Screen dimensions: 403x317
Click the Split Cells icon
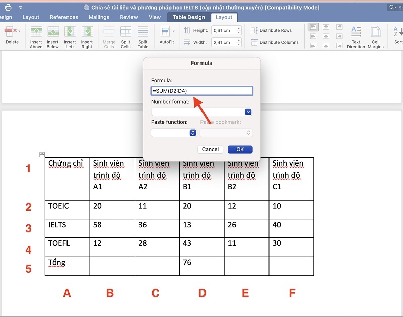126,33
